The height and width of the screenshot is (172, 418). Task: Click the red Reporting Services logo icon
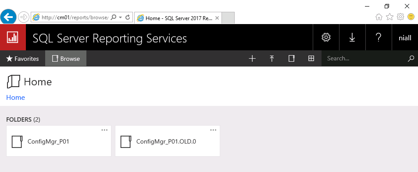(x=13, y=37)
